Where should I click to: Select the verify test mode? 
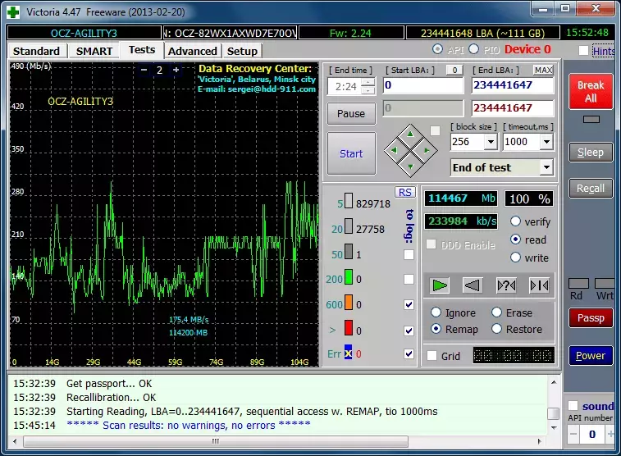[x=515, y=221]
